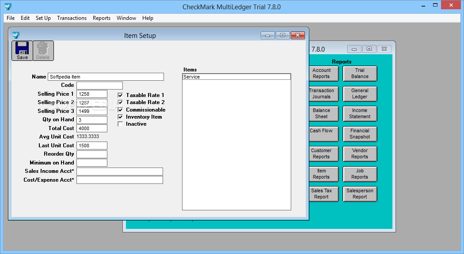Open the Transactions menu
Viewport: 464px width, 254px height.
click(72, 18)
